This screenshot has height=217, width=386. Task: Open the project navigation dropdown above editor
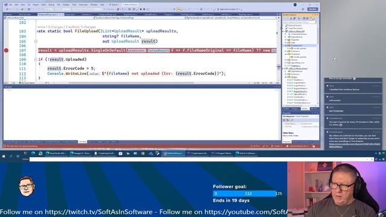pos(49,17)
